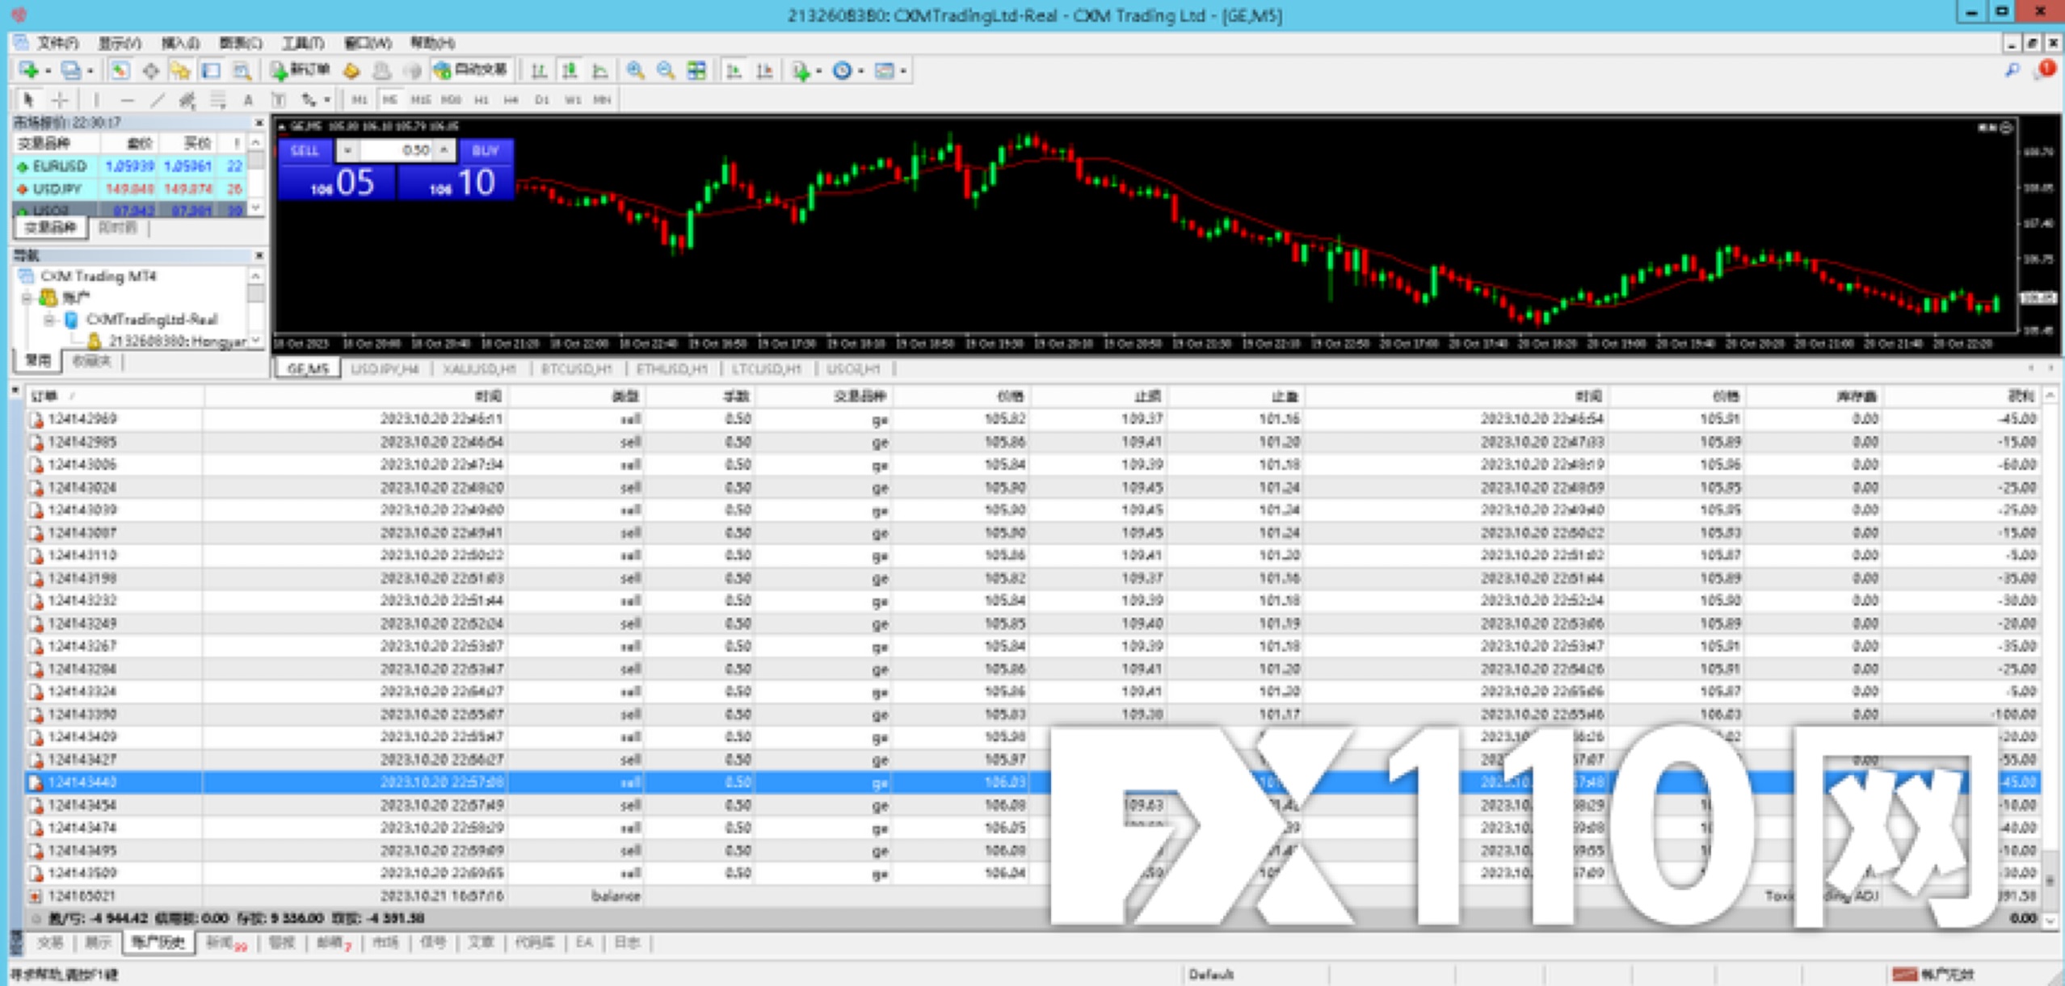This screenshot has width=2065, height=986.
Task: Open the Profiles toolbar icon
Action: [71, 71]
